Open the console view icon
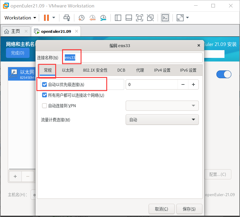The image size is (240, 217). click(x=165, y=18)
